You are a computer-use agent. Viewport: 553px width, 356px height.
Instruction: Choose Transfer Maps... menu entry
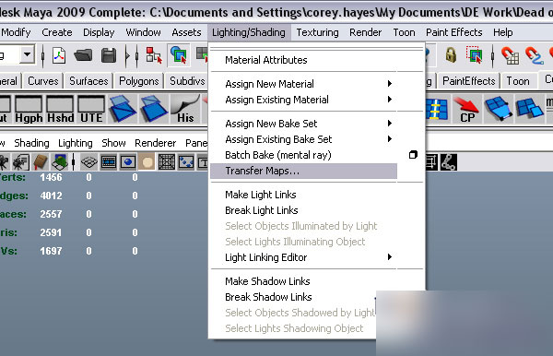pyautogui.click(x=303, y=172)
